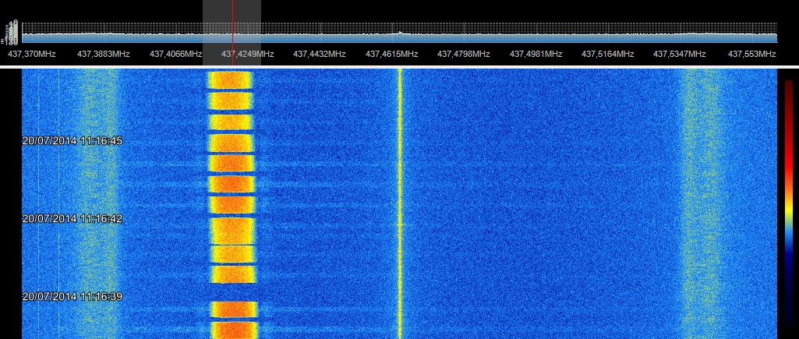
Task: Click the waterfall color scale bar
Action: (789, 203)
